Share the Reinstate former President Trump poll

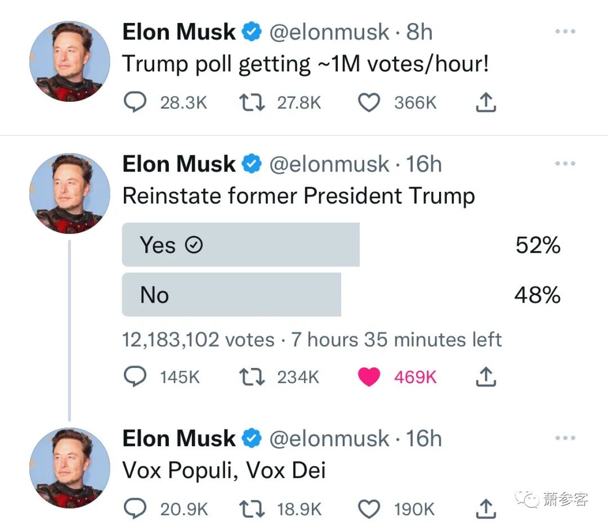click(486, 377)
